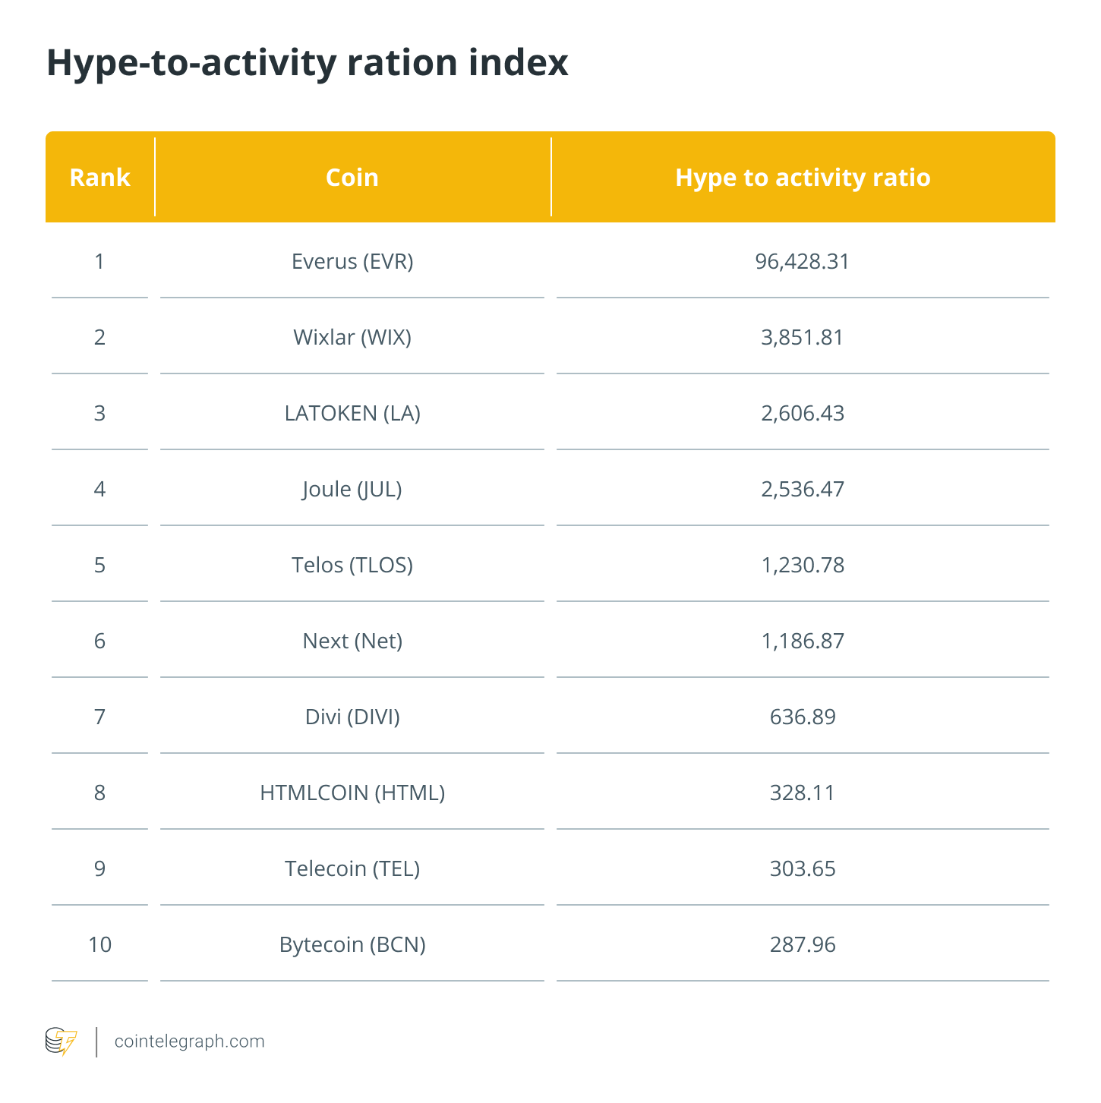
Task: Click the Rank column header
Action: 99,178
